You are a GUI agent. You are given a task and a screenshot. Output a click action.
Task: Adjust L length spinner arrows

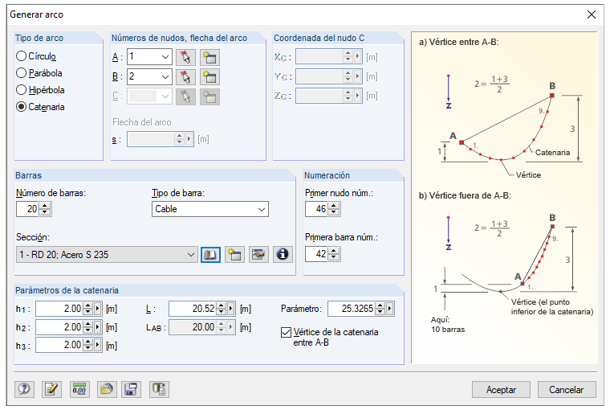click(222, 309)
